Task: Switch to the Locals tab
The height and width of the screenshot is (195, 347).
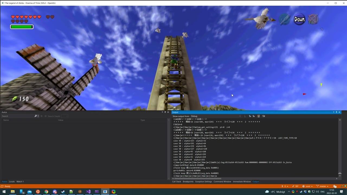Action: (12, 181)
